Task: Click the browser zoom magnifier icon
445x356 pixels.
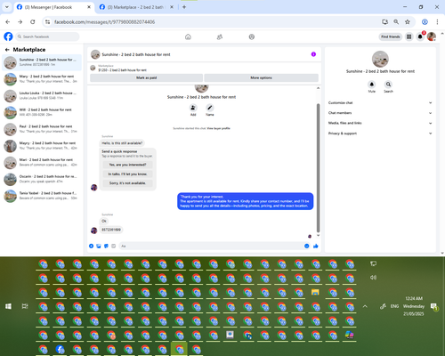Action: (396, 21)
